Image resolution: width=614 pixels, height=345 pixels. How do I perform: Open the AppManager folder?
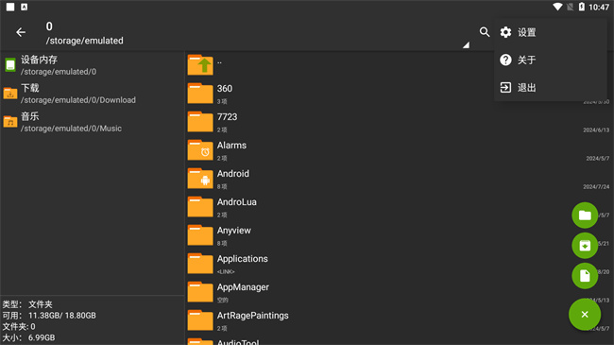399,292
